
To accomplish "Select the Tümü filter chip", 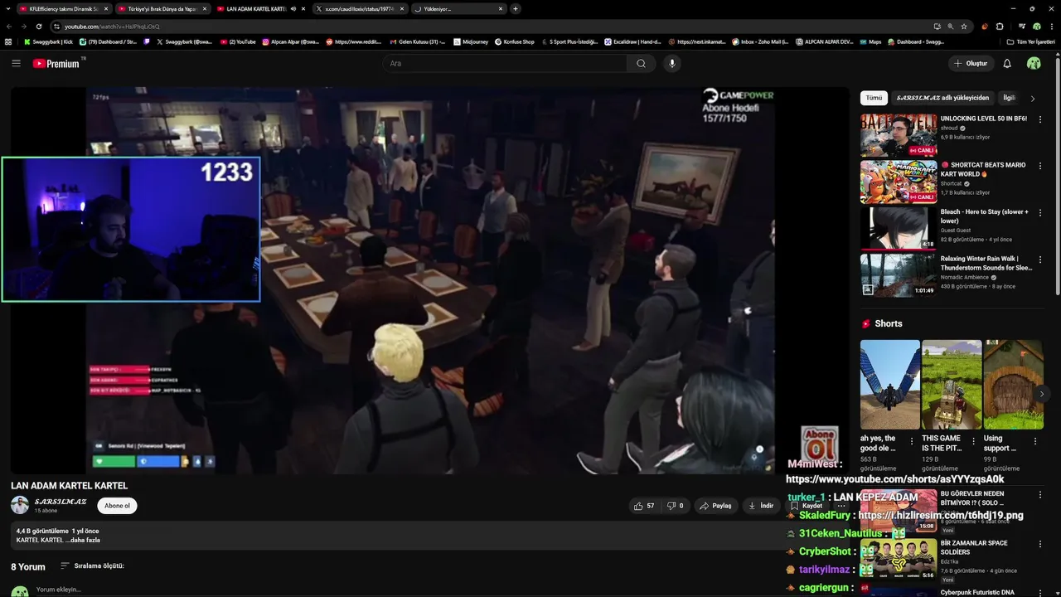I will pos(874,98).
